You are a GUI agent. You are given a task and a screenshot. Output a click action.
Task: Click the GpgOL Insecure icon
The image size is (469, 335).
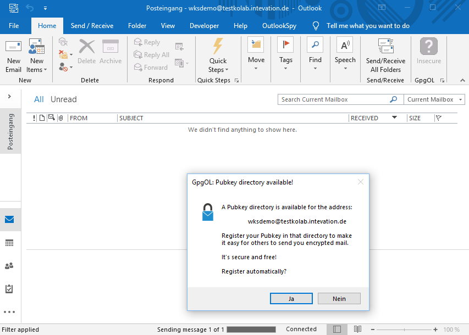[x=428, y=46]
